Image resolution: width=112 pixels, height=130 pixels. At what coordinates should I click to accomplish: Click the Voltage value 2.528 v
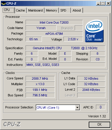[x=73, y=39]
